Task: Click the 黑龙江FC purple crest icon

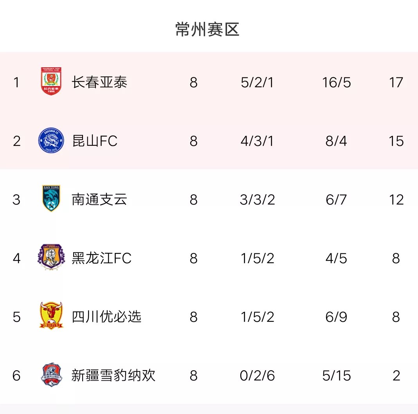Action: (x=51, y=258)
